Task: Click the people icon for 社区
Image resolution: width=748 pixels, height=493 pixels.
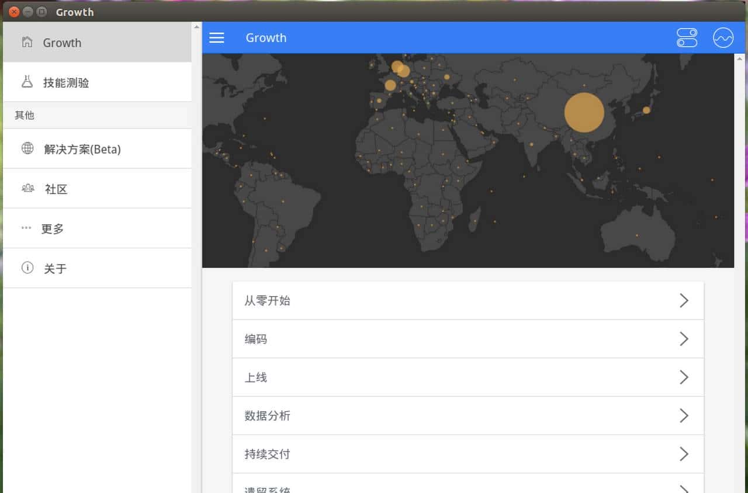Action: pyautogui.click(x=27, y=188)
